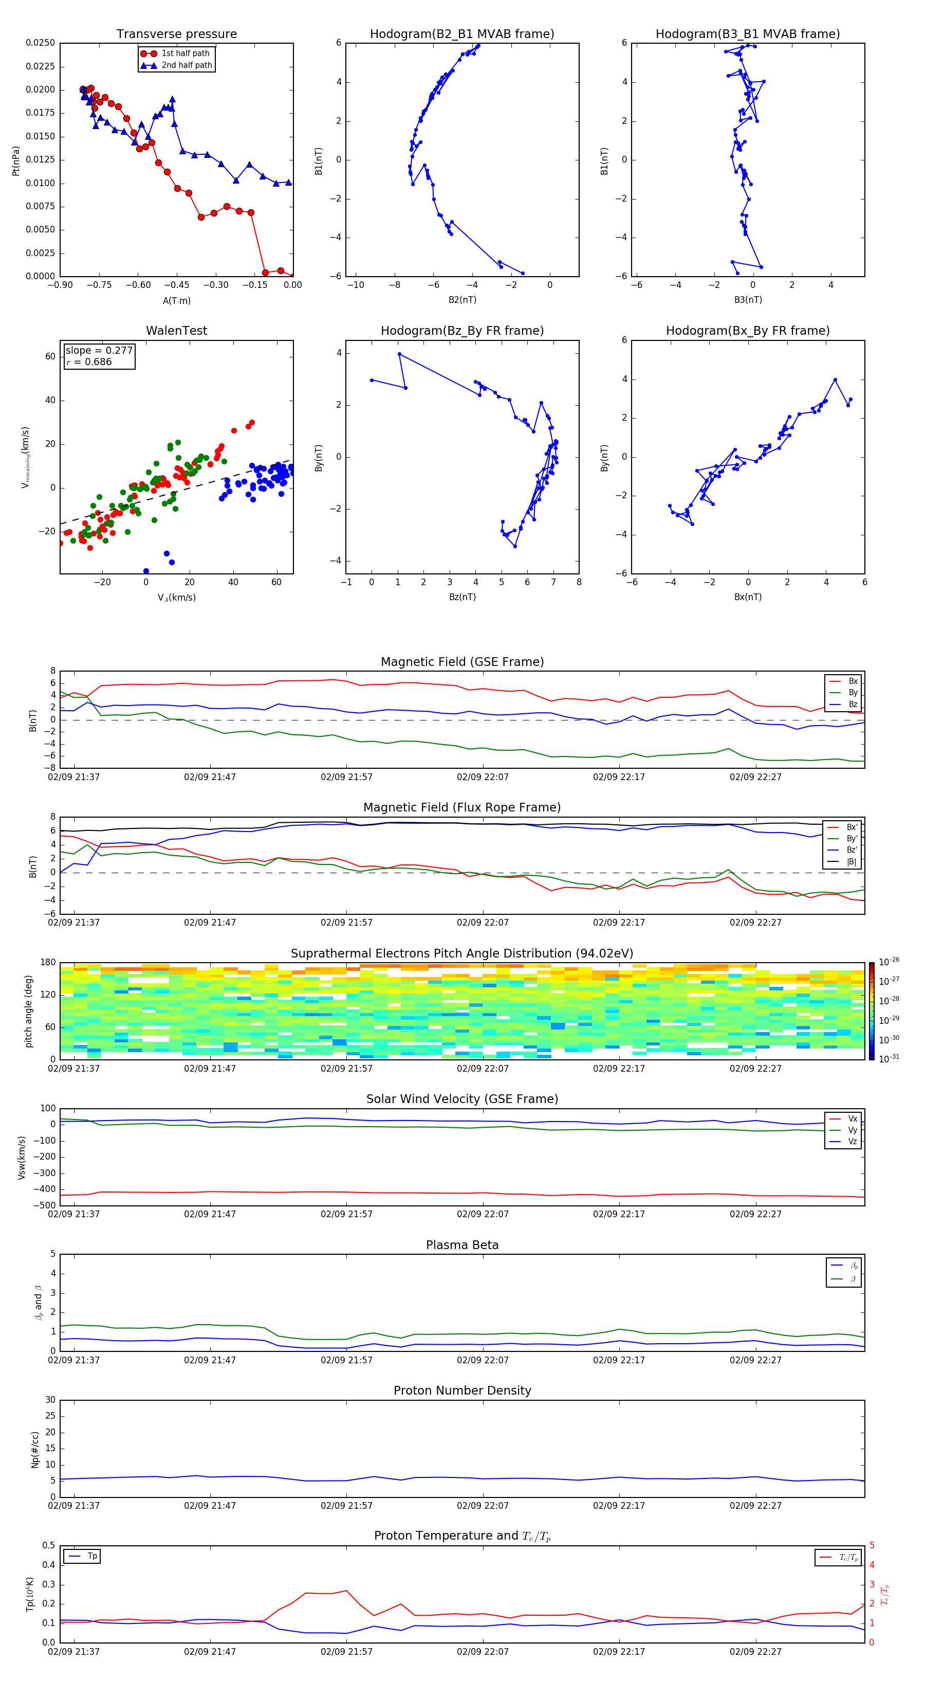Viewport: 925px width, 1697px height.
Task: Click the 'Transverse pressure' plot title
Action: pos(176,34)
